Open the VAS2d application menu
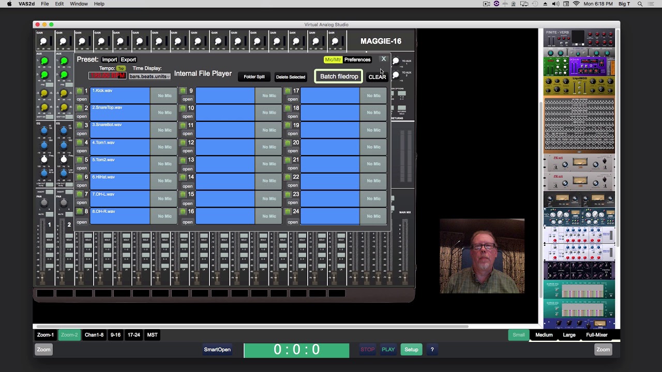This screenshot has width=662, height=372. (26, 4)
